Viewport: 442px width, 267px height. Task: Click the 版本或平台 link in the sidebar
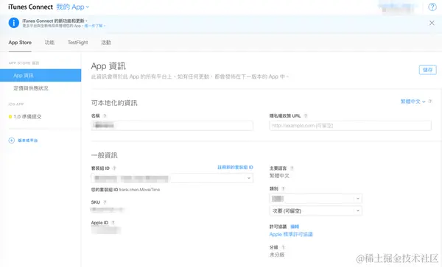(x=28, y=140)
